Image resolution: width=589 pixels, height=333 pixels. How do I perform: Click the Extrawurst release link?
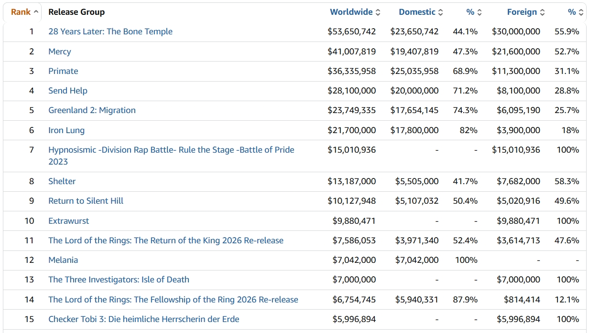(69, 221)
